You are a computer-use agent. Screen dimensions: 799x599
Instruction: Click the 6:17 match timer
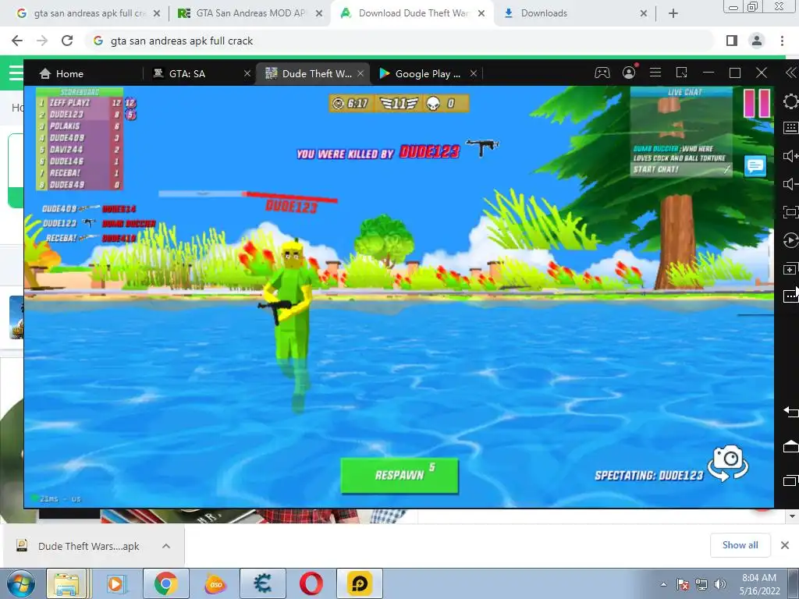[350, 104]
